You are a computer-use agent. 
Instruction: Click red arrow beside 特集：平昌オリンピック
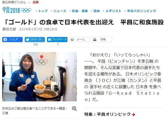coord(133,114)
